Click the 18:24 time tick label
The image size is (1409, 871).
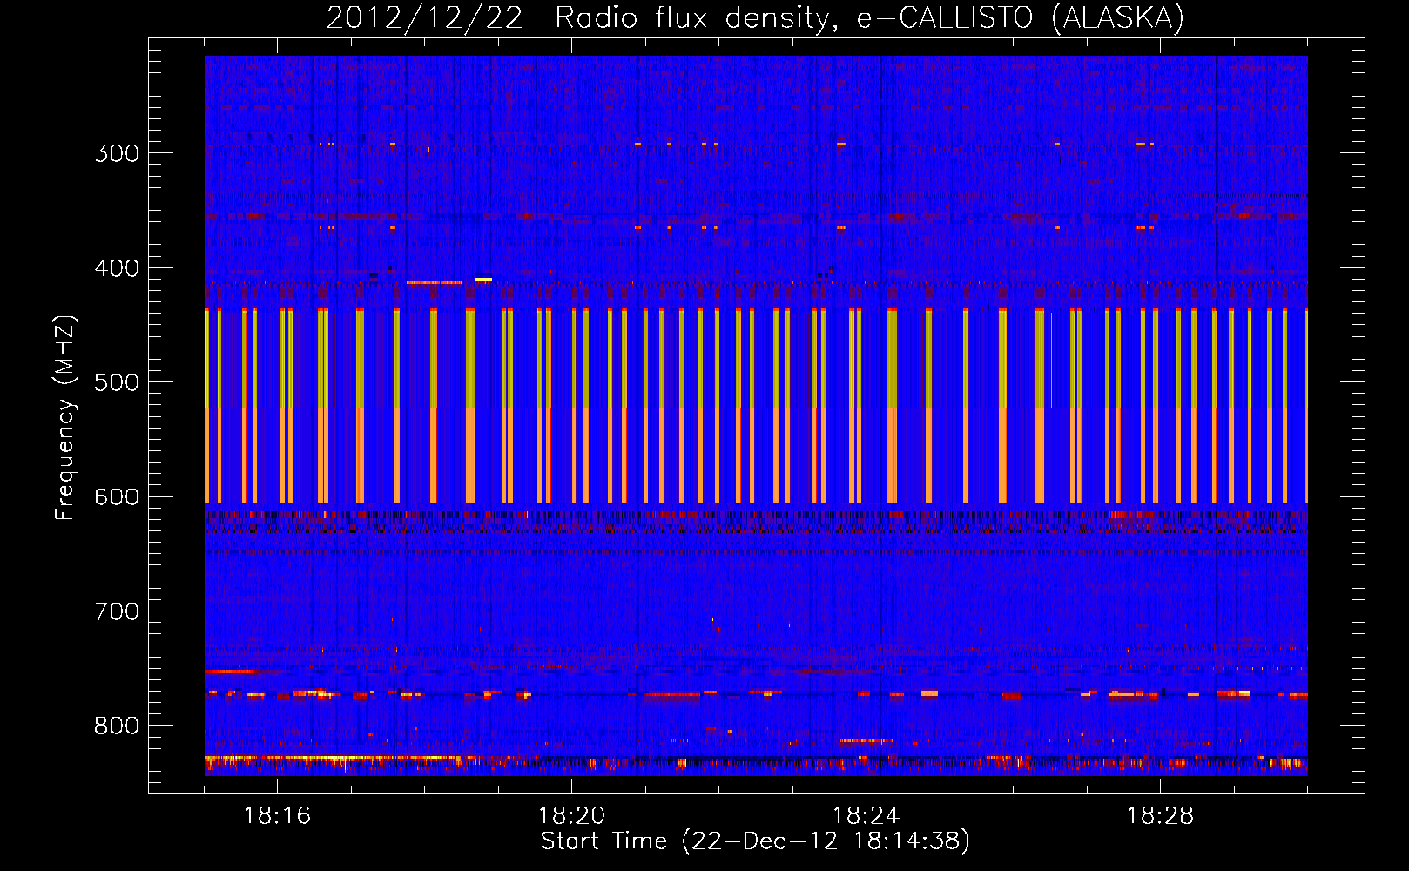point(866,816)
